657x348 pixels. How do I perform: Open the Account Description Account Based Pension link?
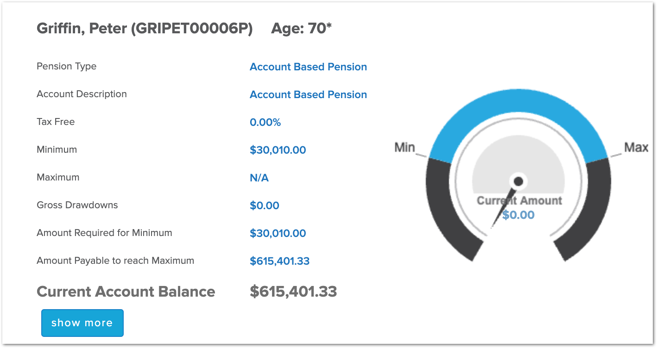click(308, 94)
